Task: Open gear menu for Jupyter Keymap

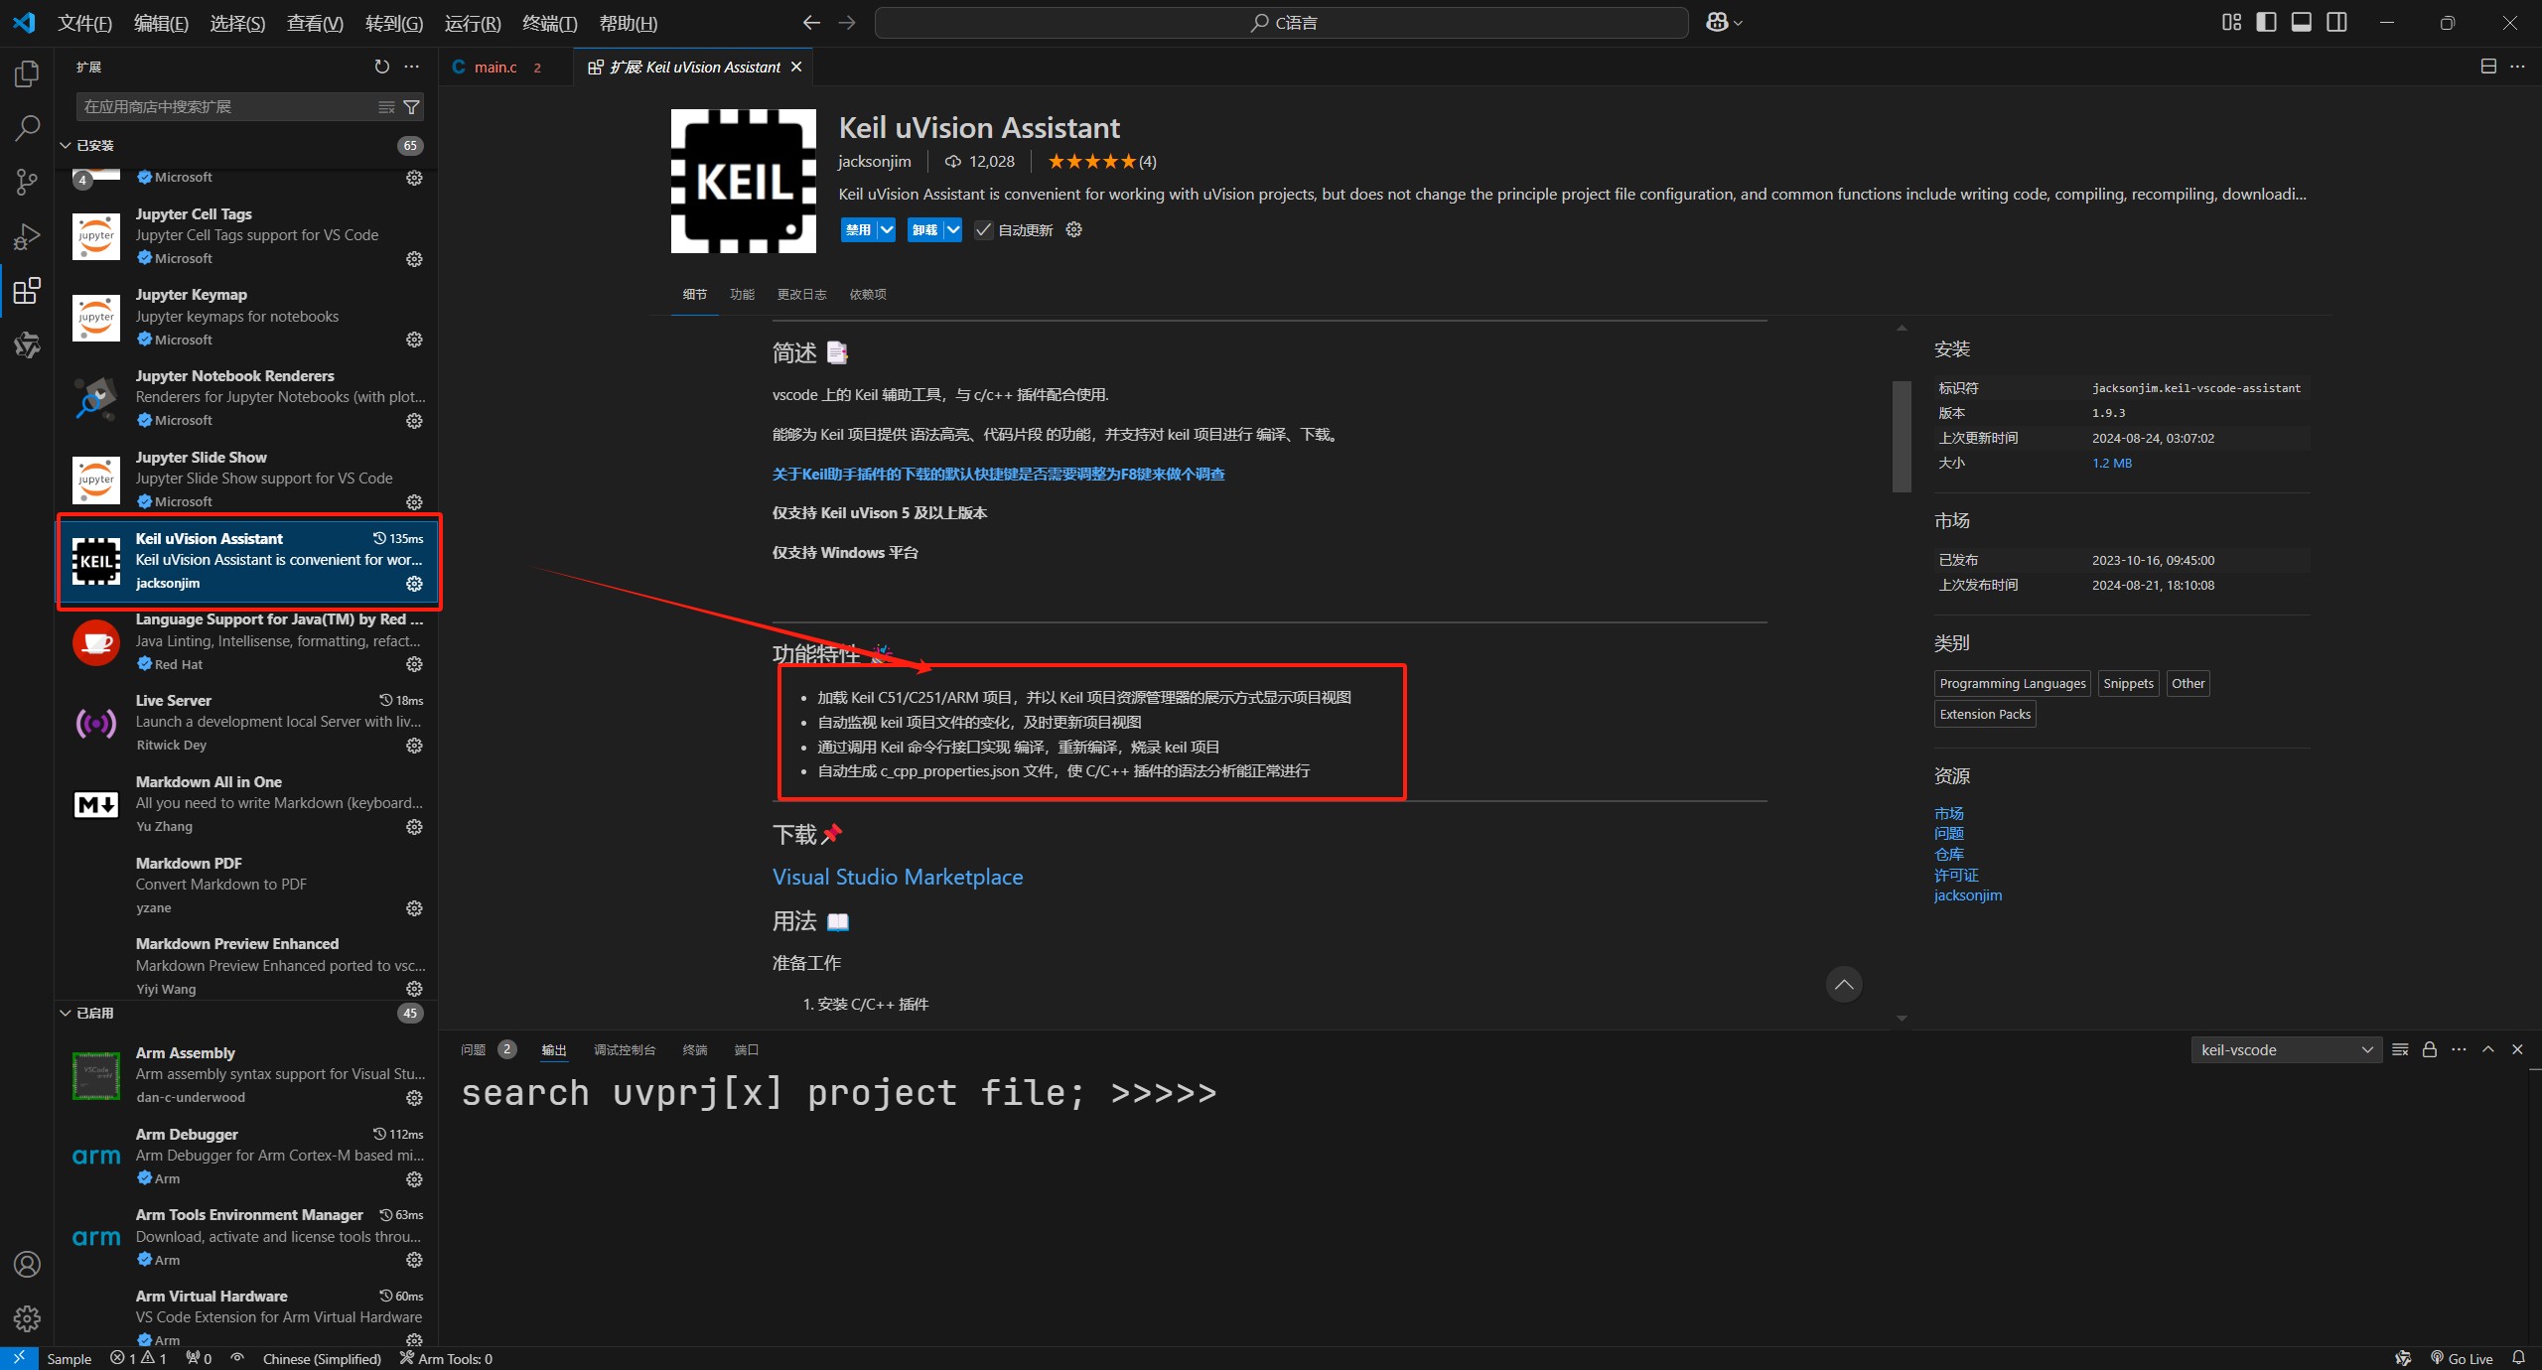Action: (415, 340)
